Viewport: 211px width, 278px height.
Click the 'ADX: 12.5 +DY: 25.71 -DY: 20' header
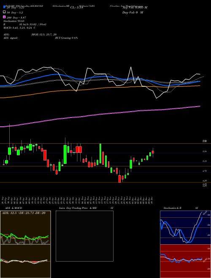24,213
